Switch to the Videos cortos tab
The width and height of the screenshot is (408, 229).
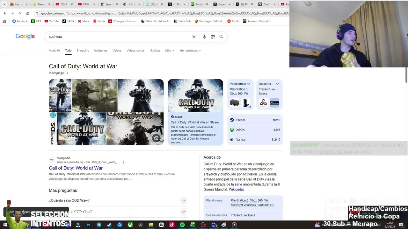[x=135, y=51]
